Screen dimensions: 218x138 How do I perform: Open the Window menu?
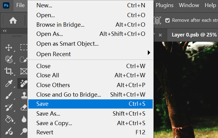189,5
